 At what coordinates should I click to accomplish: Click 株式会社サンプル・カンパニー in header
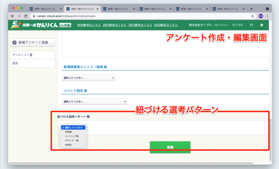209,25
